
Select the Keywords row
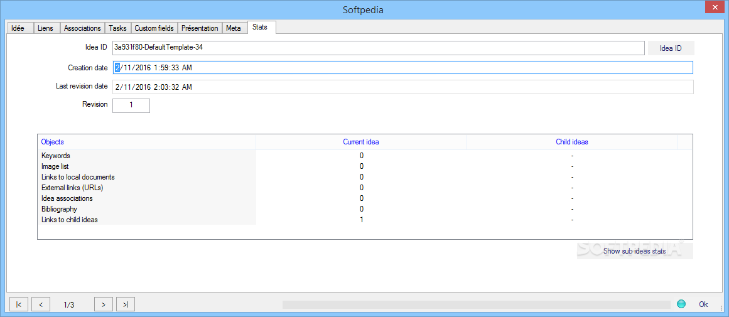365,156
